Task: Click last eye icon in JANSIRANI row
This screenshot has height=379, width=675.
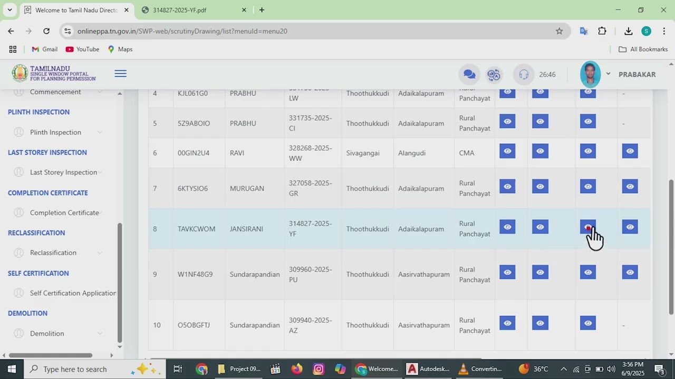Action: [x=630, y=227]
